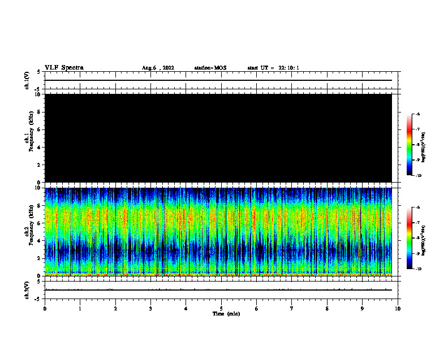
Task: Click the red-yellow 6-7 kHz band in ch.2
Action: point(218,218)
